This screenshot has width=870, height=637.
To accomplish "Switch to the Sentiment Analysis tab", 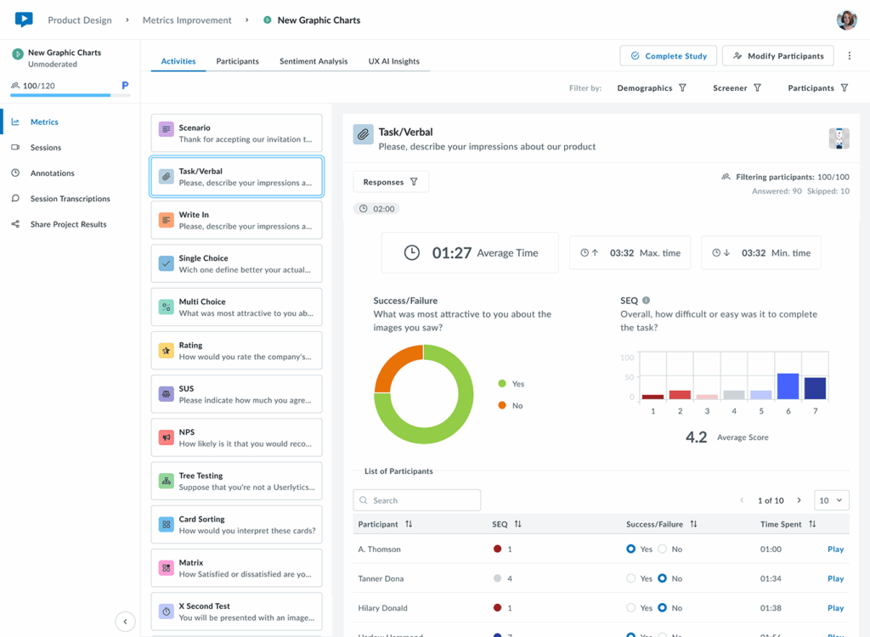I will [313, 61].
